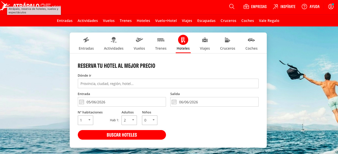Open Cruceros in the top navigation

click(x=228, y=21)
